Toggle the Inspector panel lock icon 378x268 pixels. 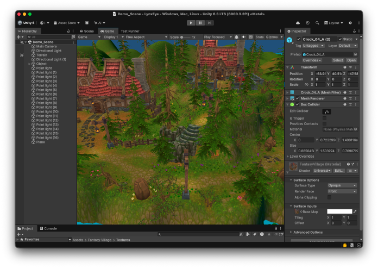pyautogui.click(x=354, y=31)
